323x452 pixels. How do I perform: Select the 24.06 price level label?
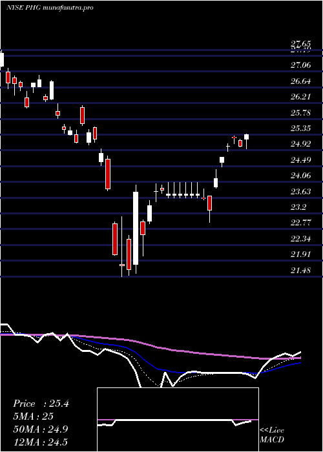point(301,176)
